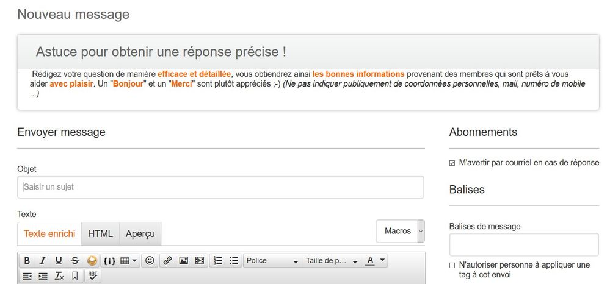Screen dimensions: 610x284
Task: Apply underline formatting
Action: pyautogui.click(x=59, y=261)
